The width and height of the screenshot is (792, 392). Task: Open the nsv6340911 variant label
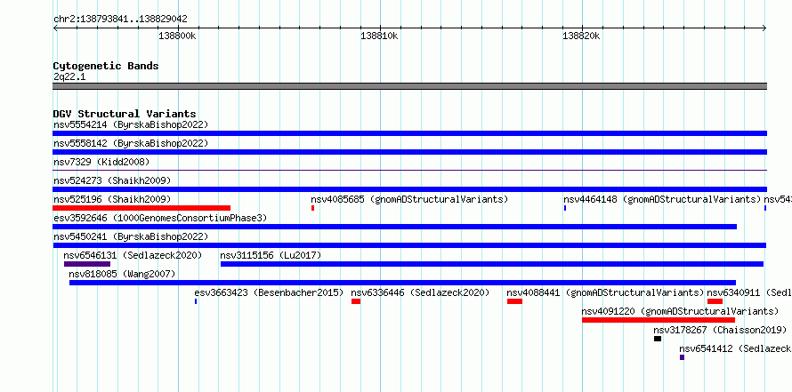click(x=749, y=292)
